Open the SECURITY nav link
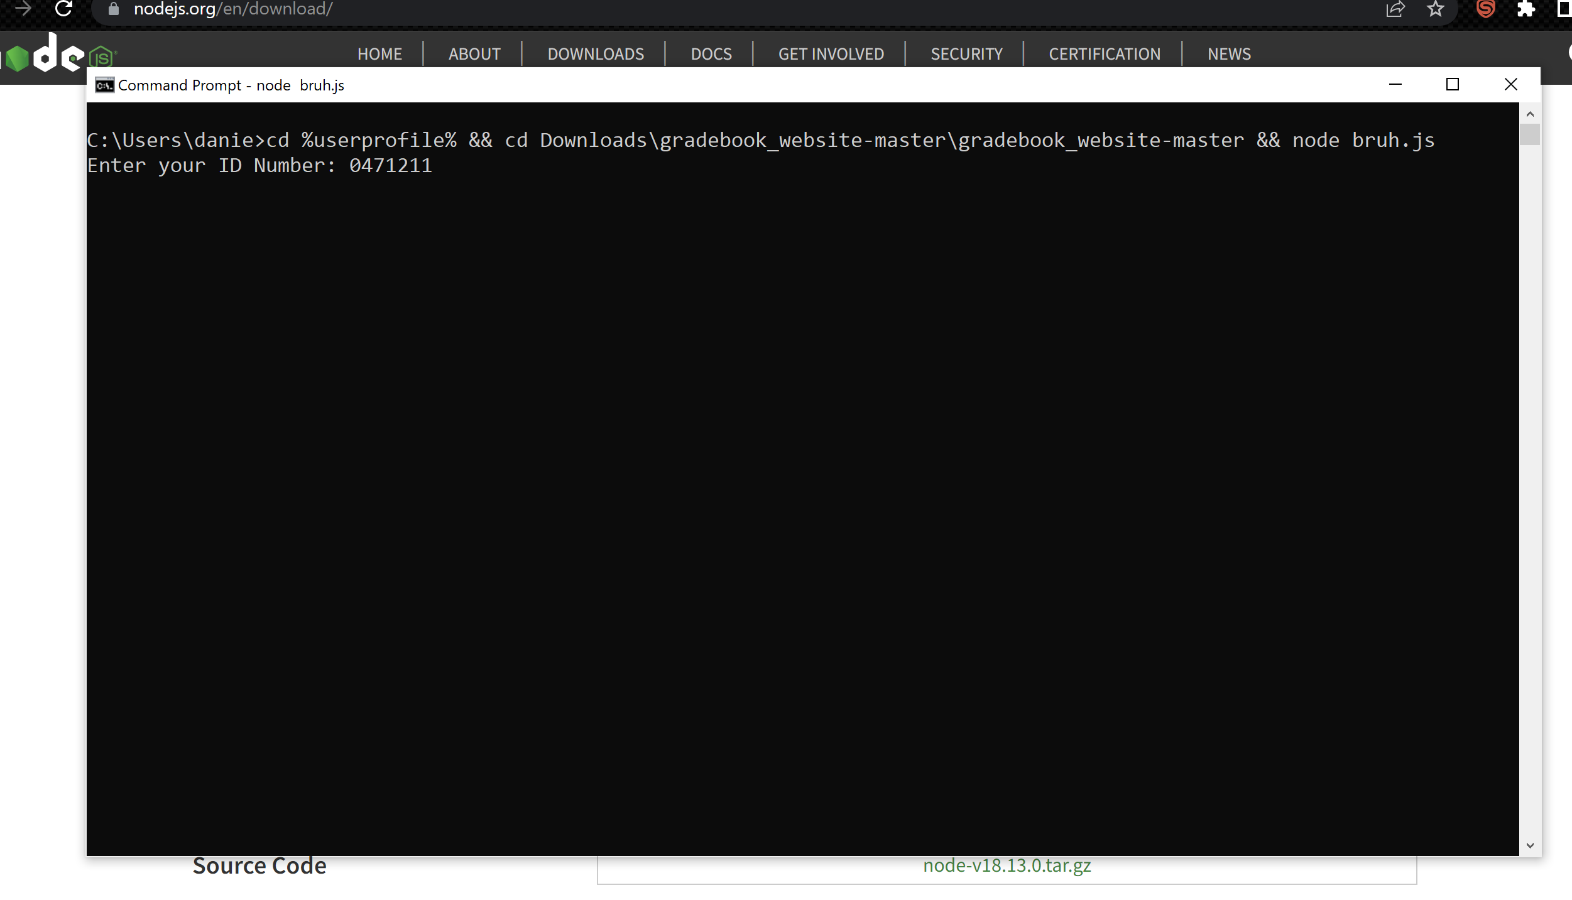 966,54
